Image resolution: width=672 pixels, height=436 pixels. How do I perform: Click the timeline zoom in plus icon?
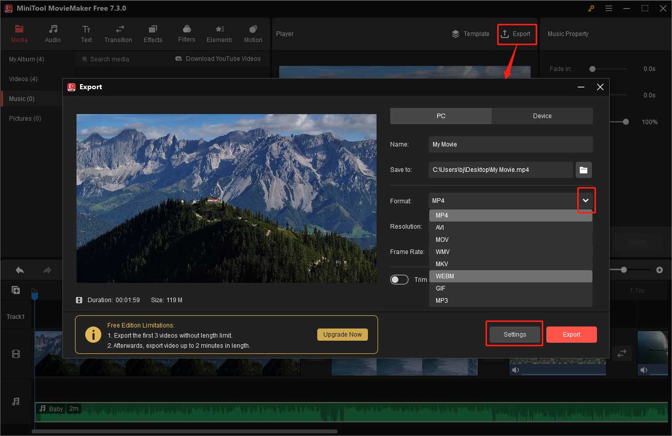(659, 270)
